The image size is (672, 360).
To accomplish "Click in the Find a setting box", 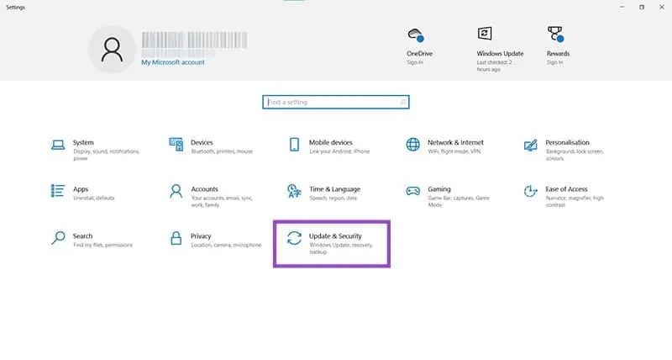I will tap(331, 102).
